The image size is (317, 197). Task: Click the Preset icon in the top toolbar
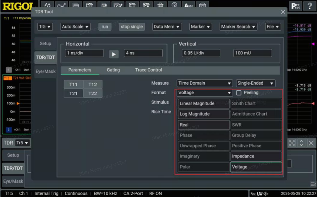point(295,6)
